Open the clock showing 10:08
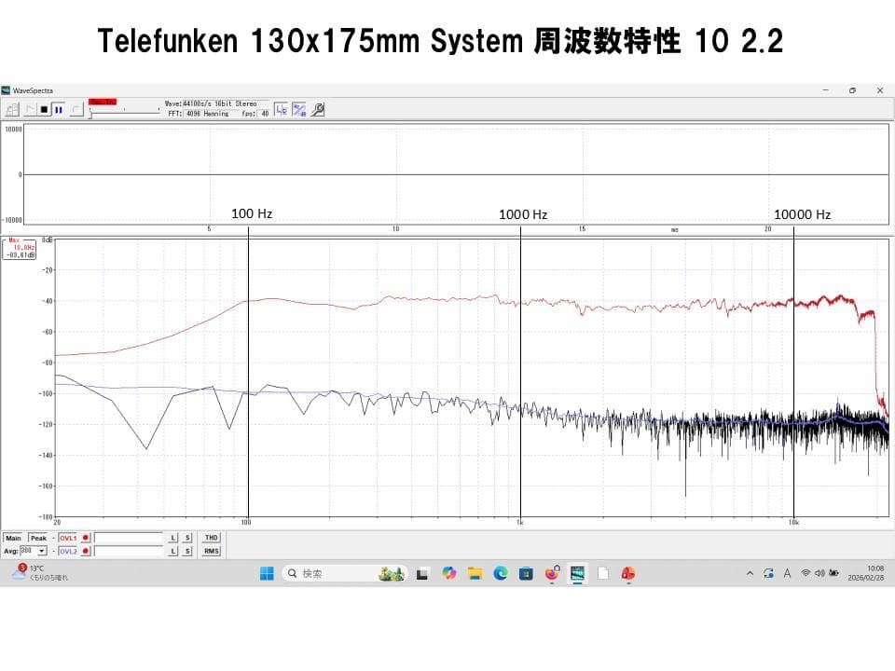The height and width of the screenshot is (671, 895). (866, 573)
